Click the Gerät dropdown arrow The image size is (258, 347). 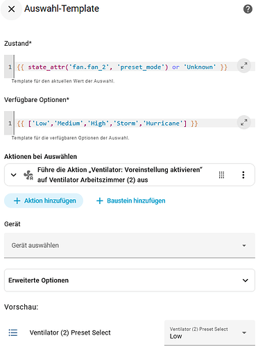(244, 246)
